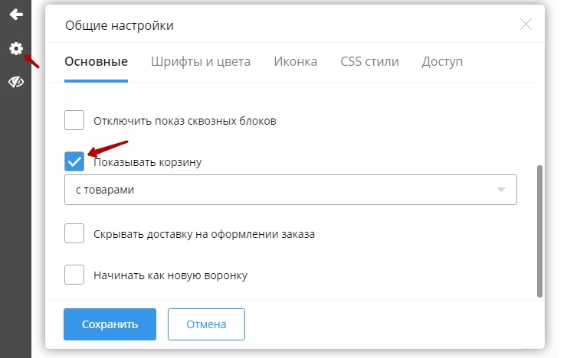This screenshot has height=358, width=567.
Task: Select the Основные tab
Action: pyautogui.click(x=96, y=62)
